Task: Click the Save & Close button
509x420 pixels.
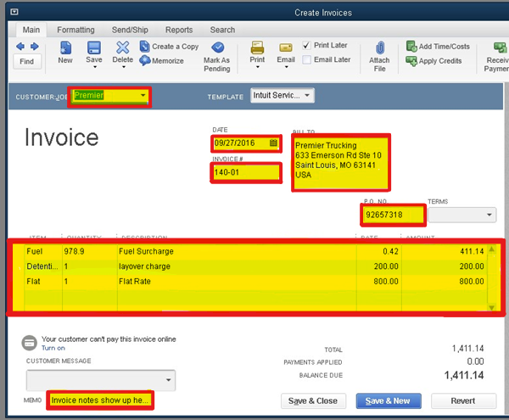Action: pyautogui.click(x=313, y=400)
